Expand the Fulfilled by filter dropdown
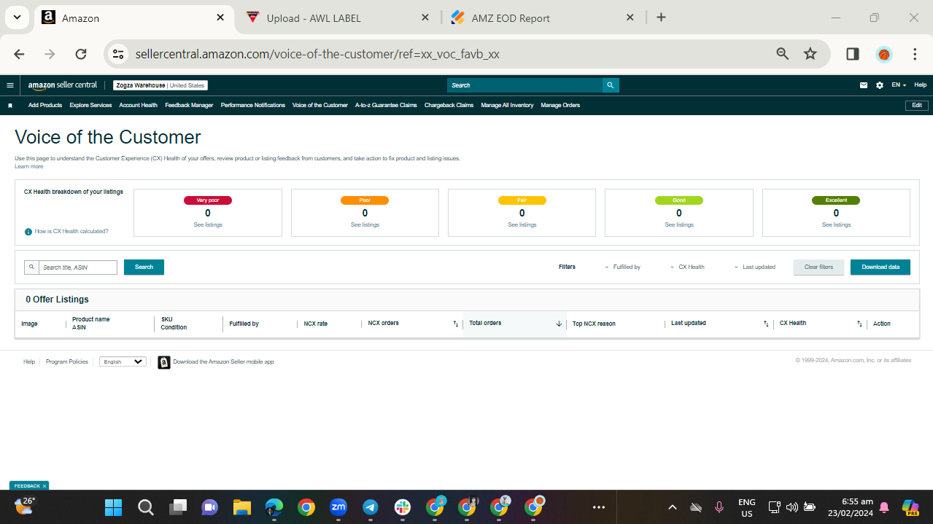Image resolution: width=933 pixels, height=524 pixels. [622, 267]
